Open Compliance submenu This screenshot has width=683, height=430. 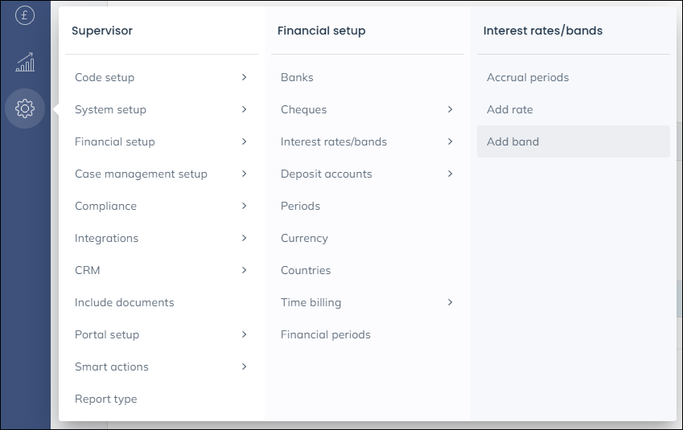pos(105,206)
